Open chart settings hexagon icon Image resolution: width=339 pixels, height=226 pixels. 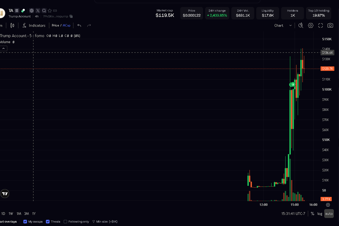click(311, 25)
